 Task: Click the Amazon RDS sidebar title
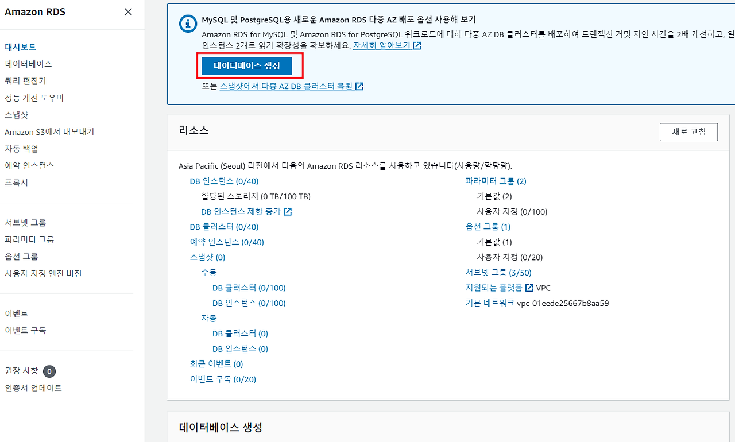coord(35,12)
